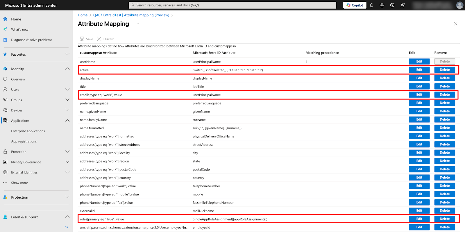Screen dimensions: 465x232
Task: Click the Devices icon in sidebar
Action: pyautogui.click(x=5, y=110)
